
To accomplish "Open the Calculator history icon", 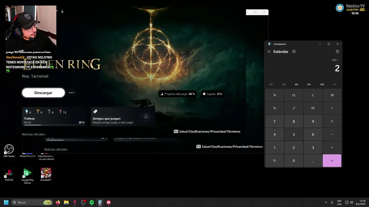I will point(337,52).
